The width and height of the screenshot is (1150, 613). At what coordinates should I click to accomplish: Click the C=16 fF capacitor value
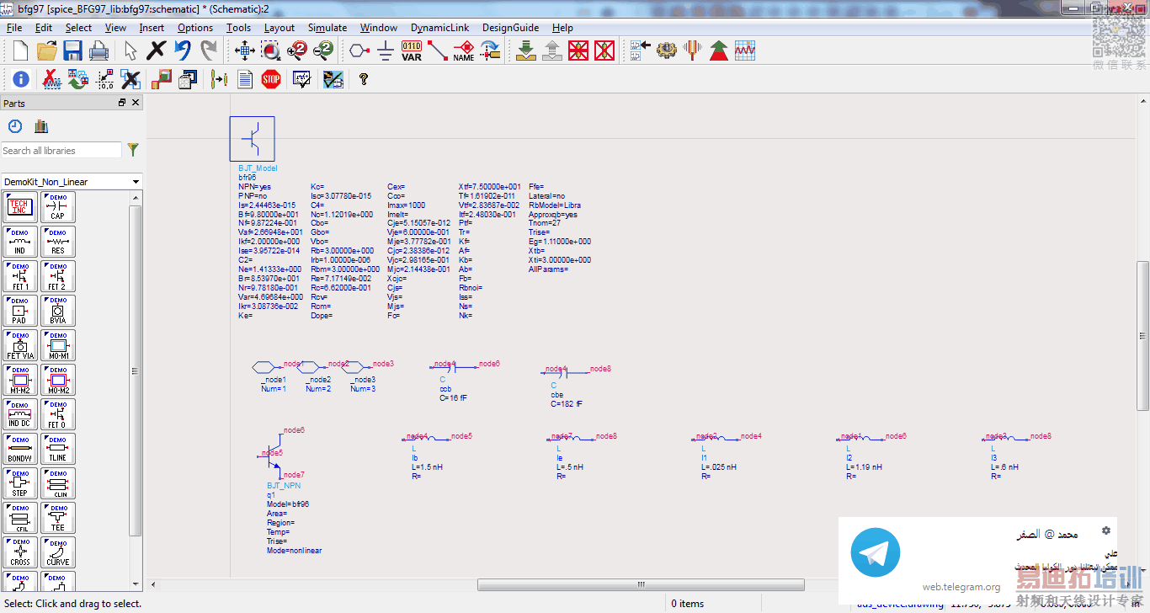pos(453,398)
